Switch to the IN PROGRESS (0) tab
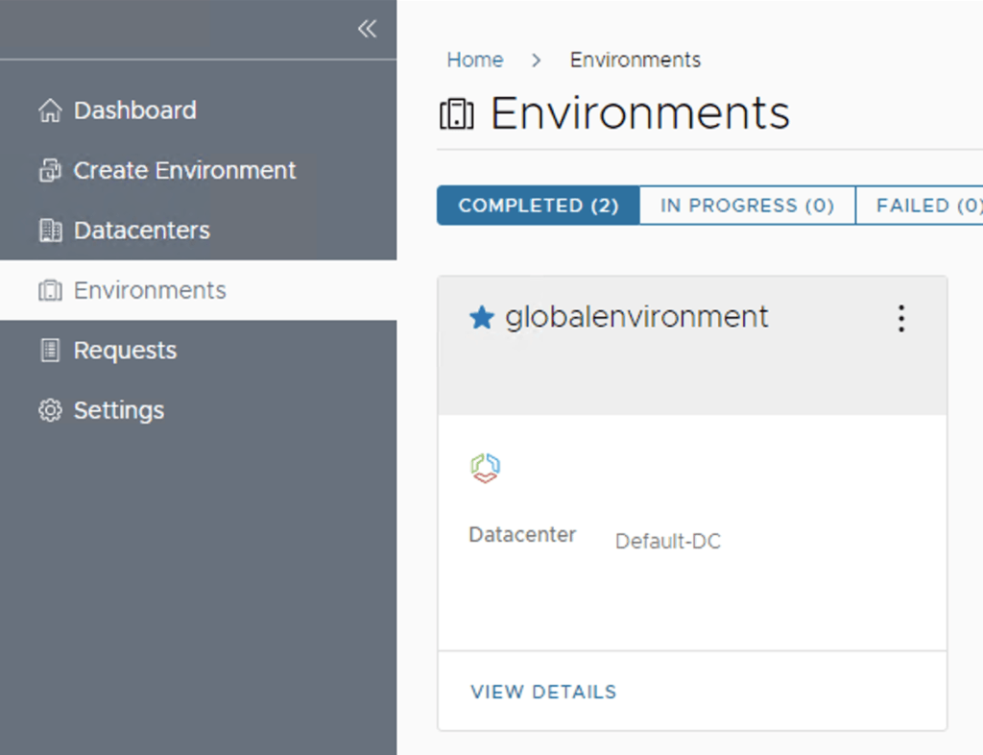This screenshot has height=755, width=983. (x=747, y=206)
